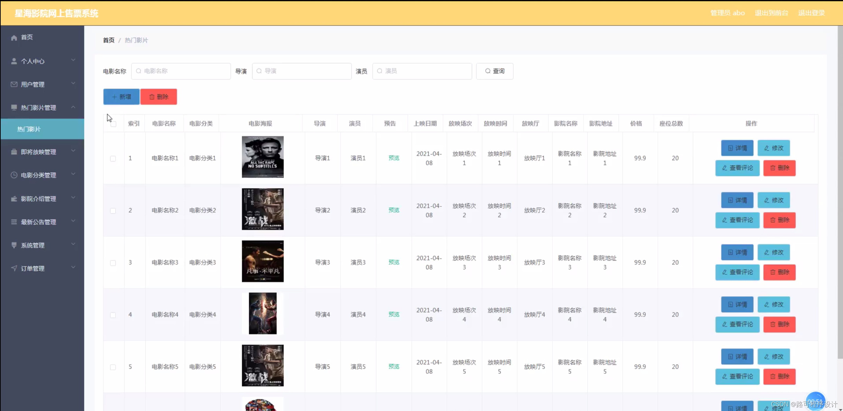Tick the checkbox for row 1
This screenshot has width=843, height=411.
(113, 158)
